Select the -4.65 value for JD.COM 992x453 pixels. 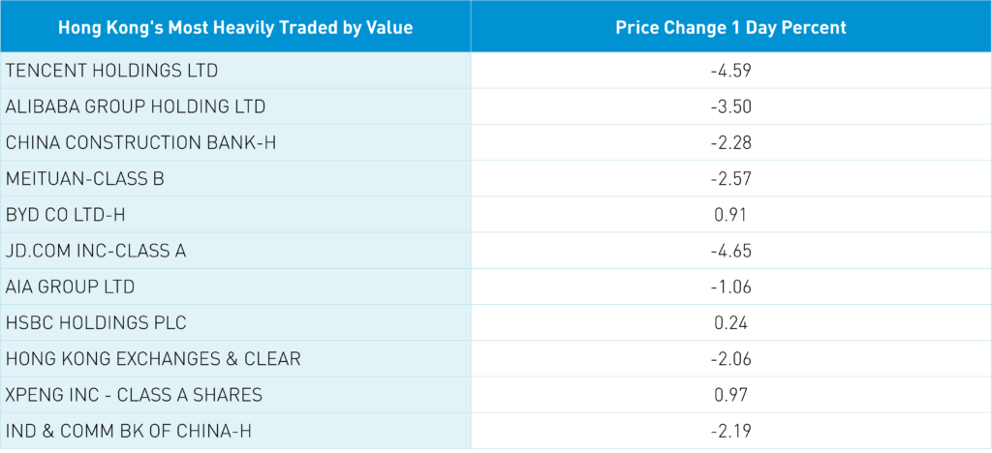pos(730,251)
